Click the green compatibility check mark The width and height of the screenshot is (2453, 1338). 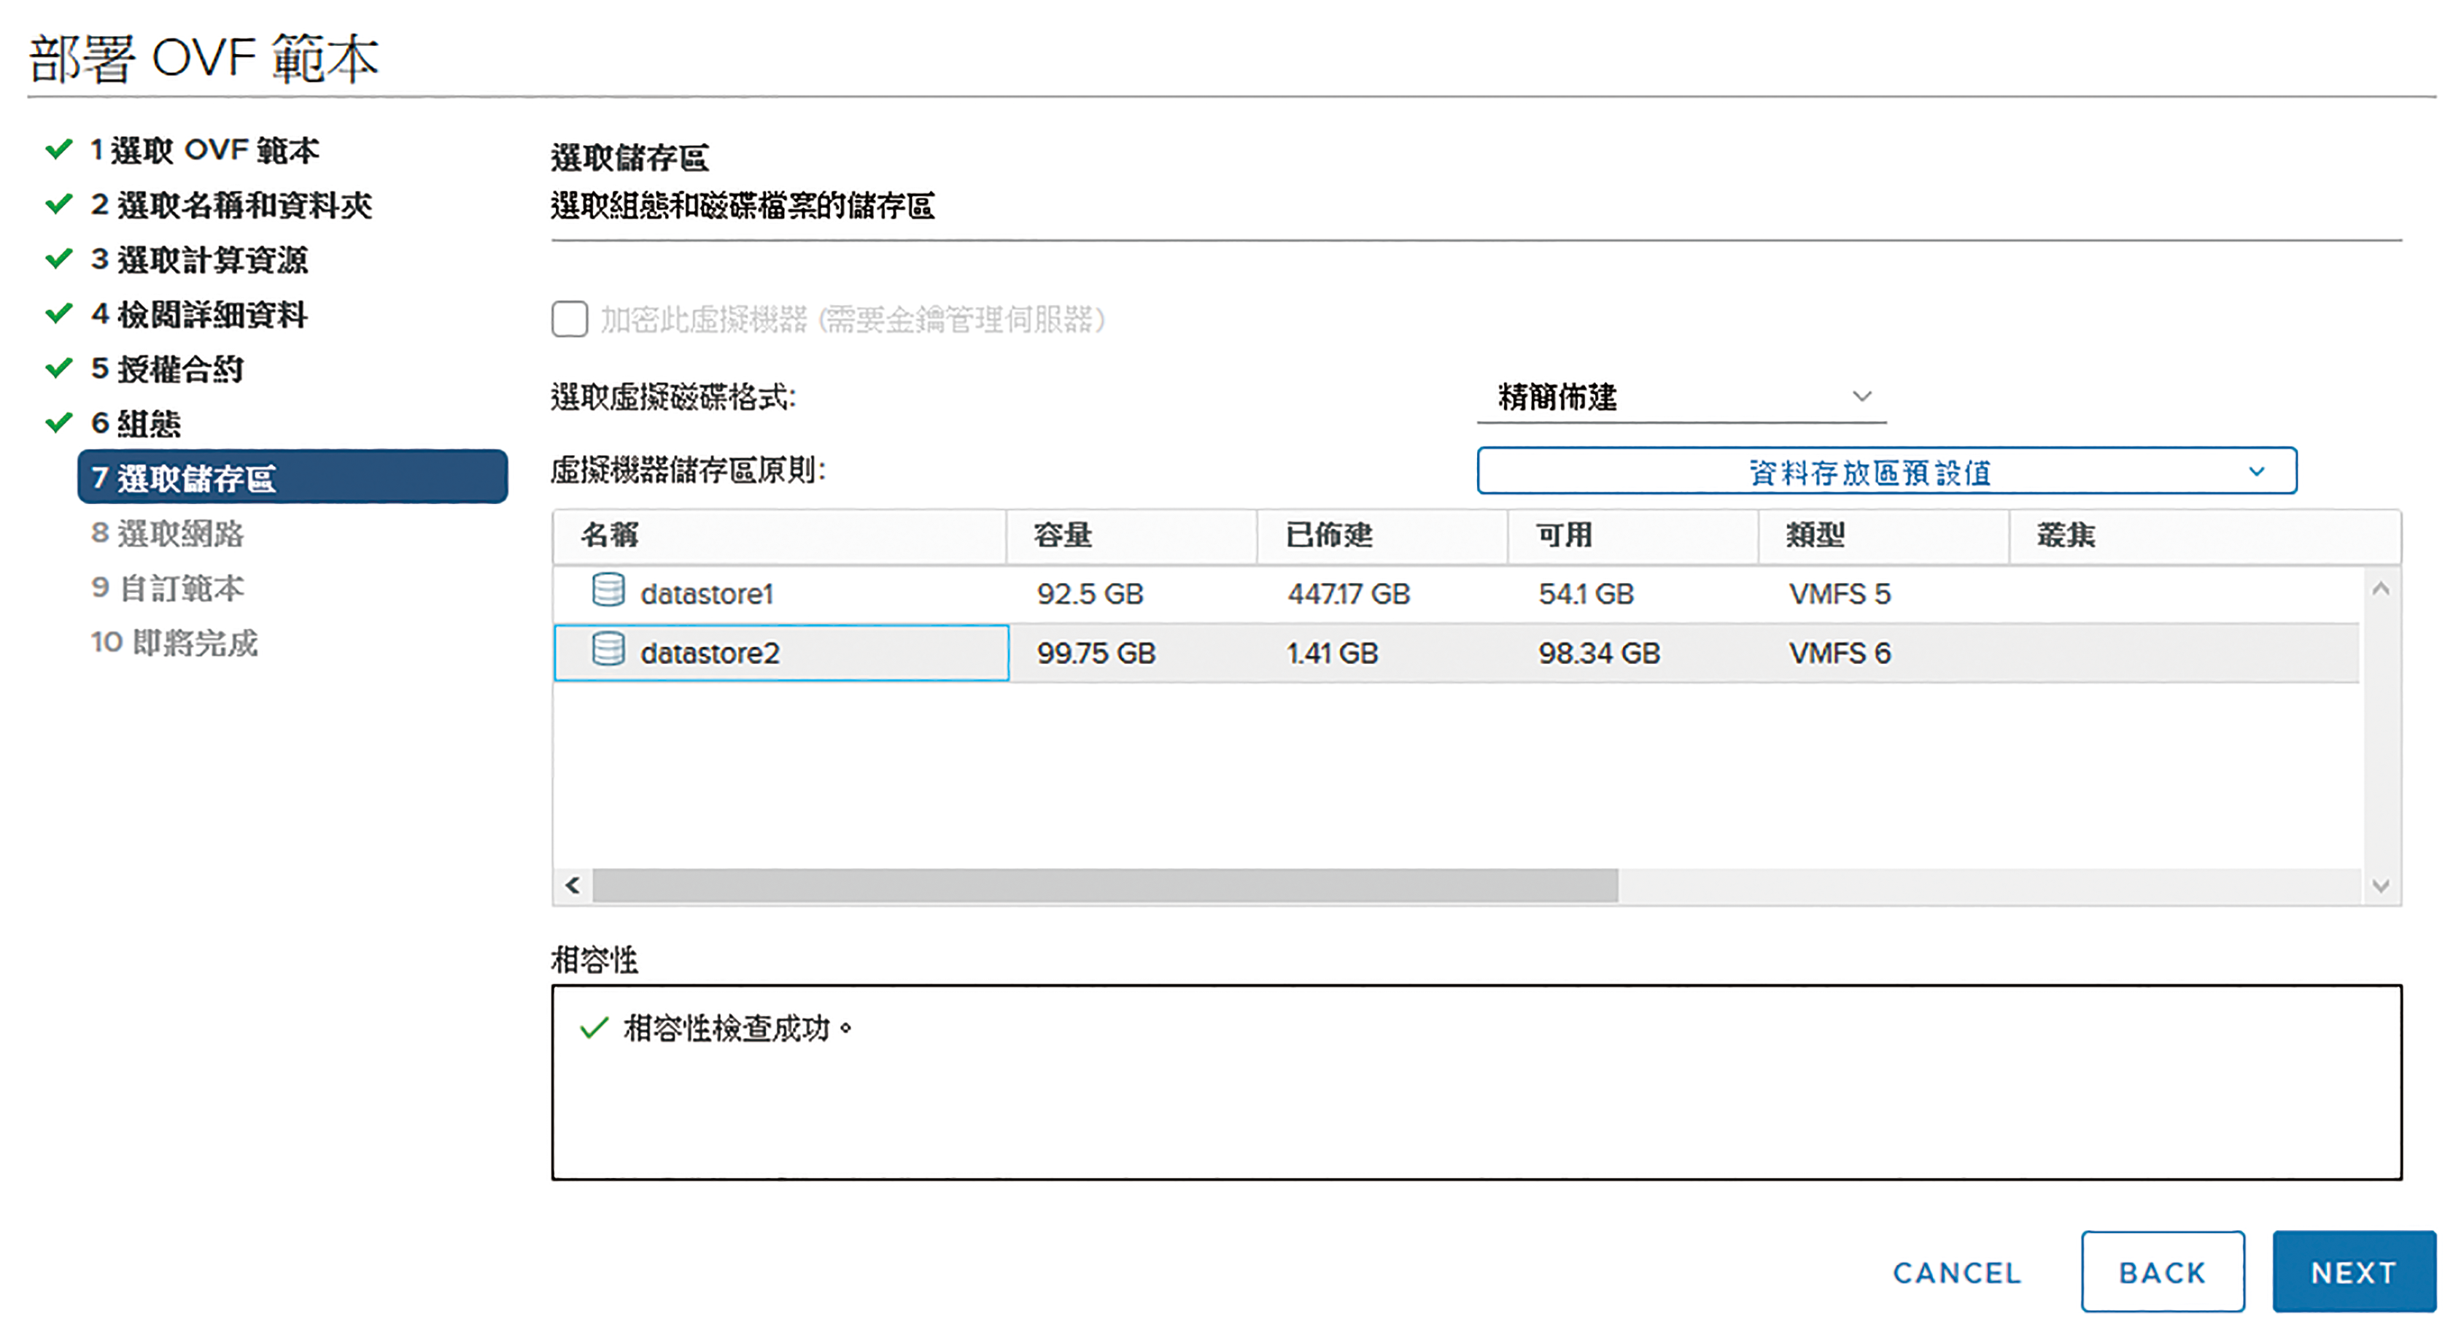click(x=594, y=1027)
